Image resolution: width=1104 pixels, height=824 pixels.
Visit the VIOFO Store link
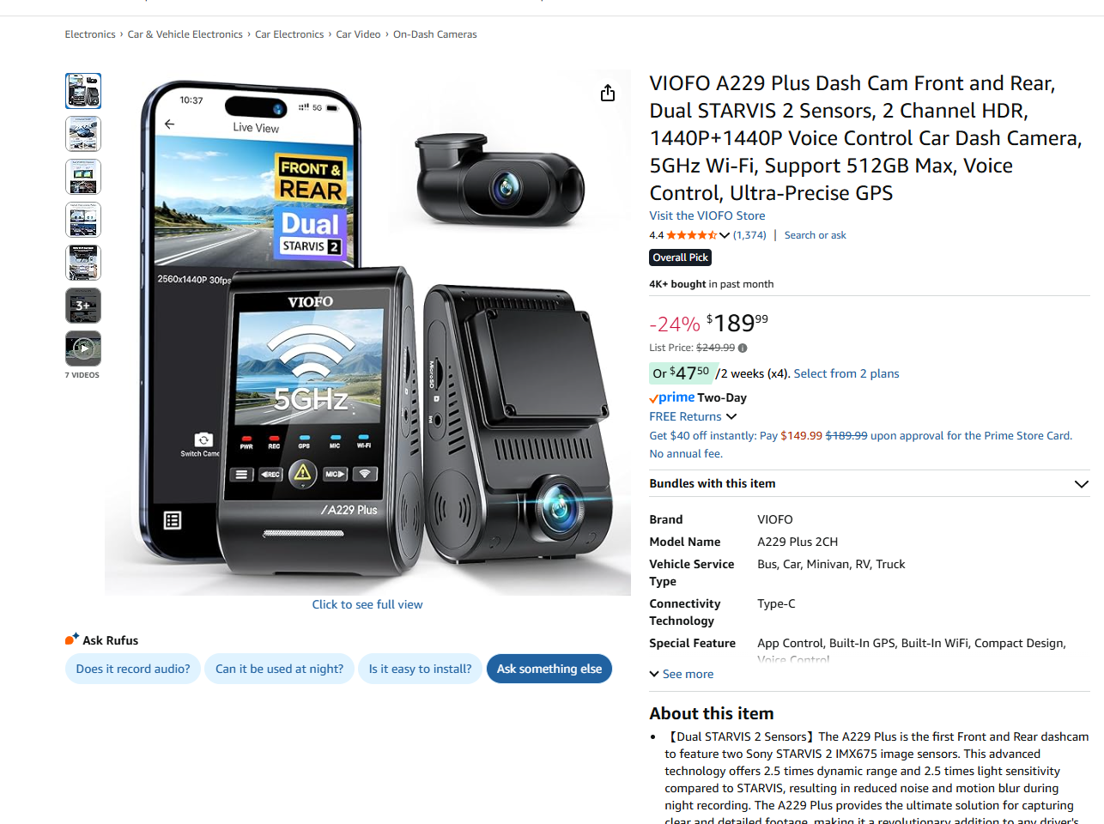pyautogui.click(x=707, y=215)
